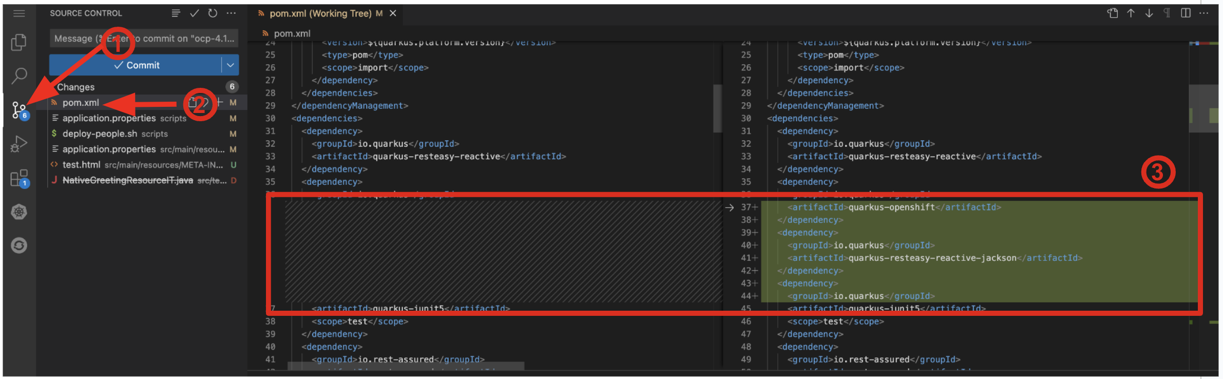Open the Extensions view

pos(19,178)
